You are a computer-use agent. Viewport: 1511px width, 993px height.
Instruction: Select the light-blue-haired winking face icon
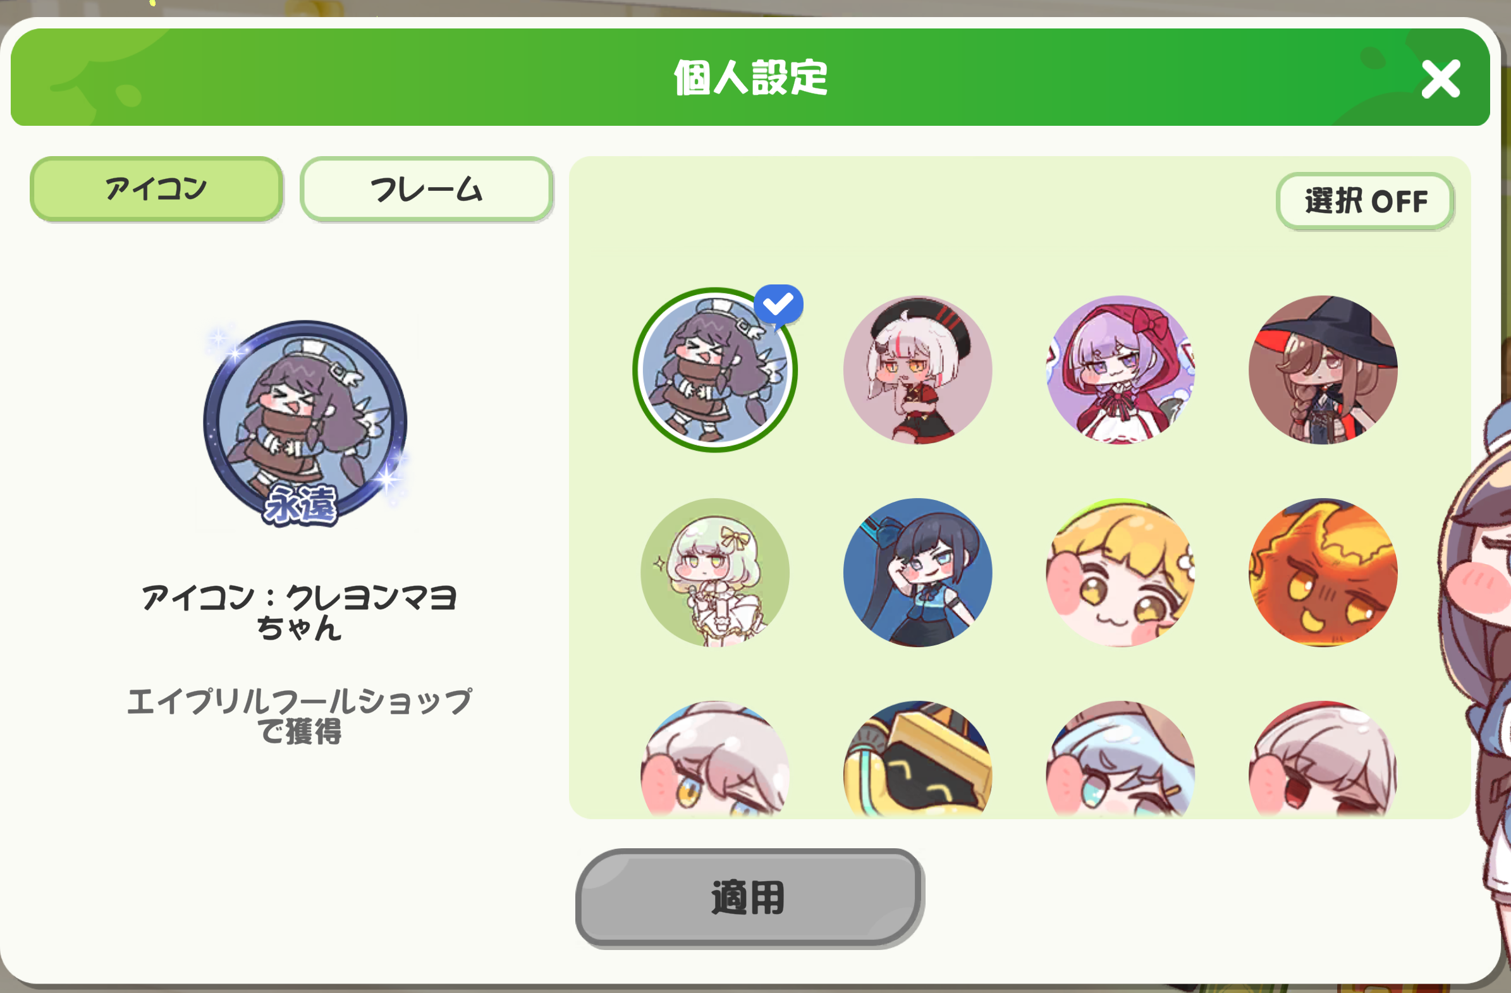[x=1120, y=758]
